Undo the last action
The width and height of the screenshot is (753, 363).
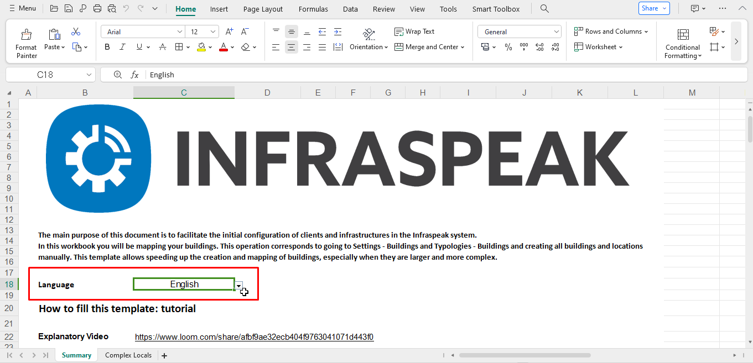click(x=126, y=8)
